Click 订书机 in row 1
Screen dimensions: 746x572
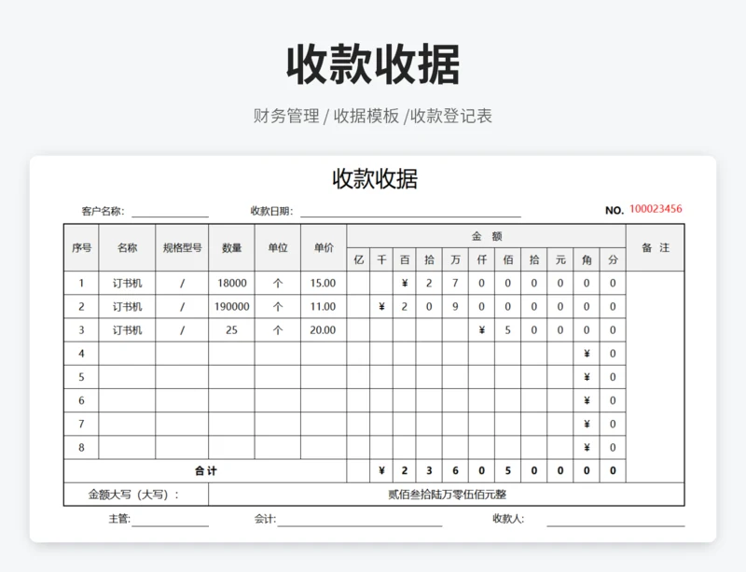[x=127, y=284]
